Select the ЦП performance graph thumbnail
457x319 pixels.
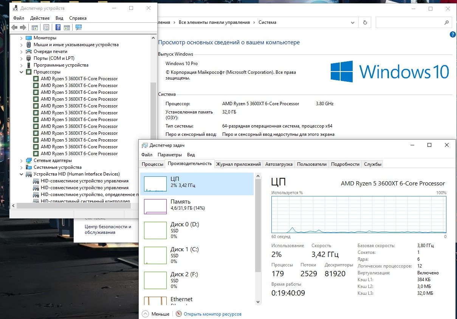pos(155,184)
